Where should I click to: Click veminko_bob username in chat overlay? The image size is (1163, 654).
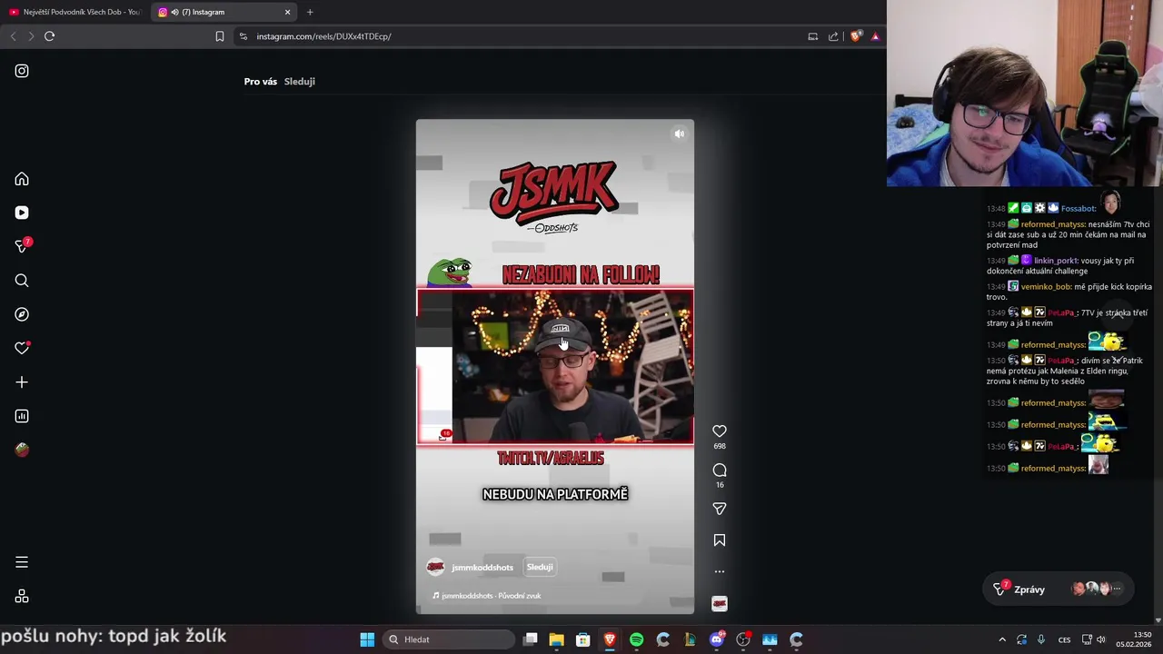(1046, 287)
